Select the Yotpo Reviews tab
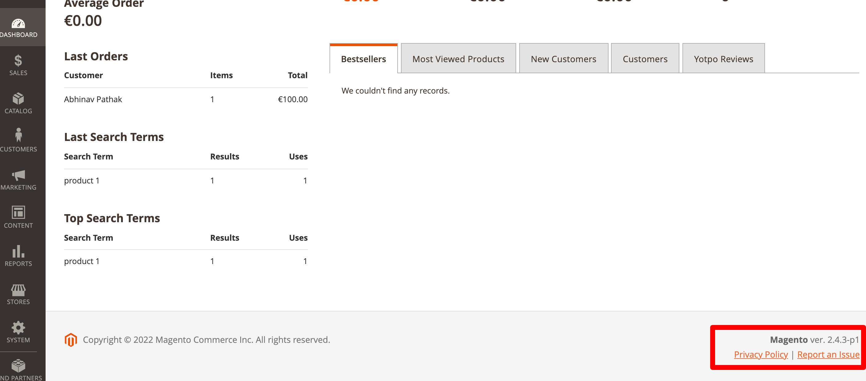The height and width of the screenshot is (381, 866). click(723, 58)
